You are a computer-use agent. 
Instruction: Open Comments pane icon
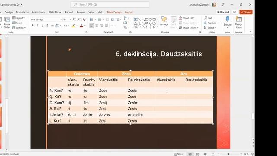point(235,12)
